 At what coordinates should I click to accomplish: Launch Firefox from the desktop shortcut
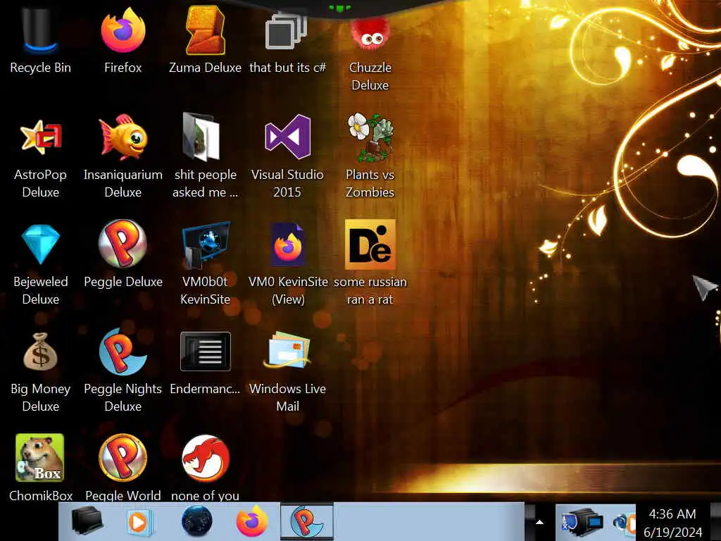[123, 30]
